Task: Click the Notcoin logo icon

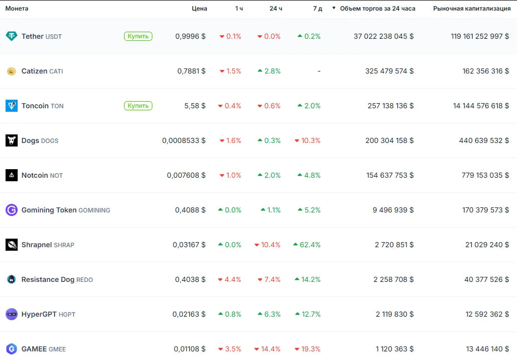Action: click(12, 175)
